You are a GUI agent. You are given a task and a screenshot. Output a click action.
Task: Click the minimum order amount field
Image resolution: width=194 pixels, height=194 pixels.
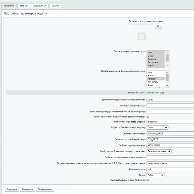170,105
